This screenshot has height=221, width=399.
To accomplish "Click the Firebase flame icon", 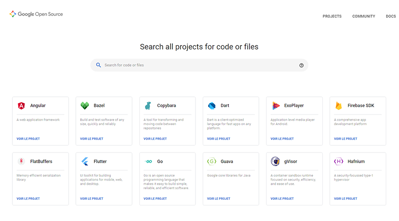I will tap(339, 106).
